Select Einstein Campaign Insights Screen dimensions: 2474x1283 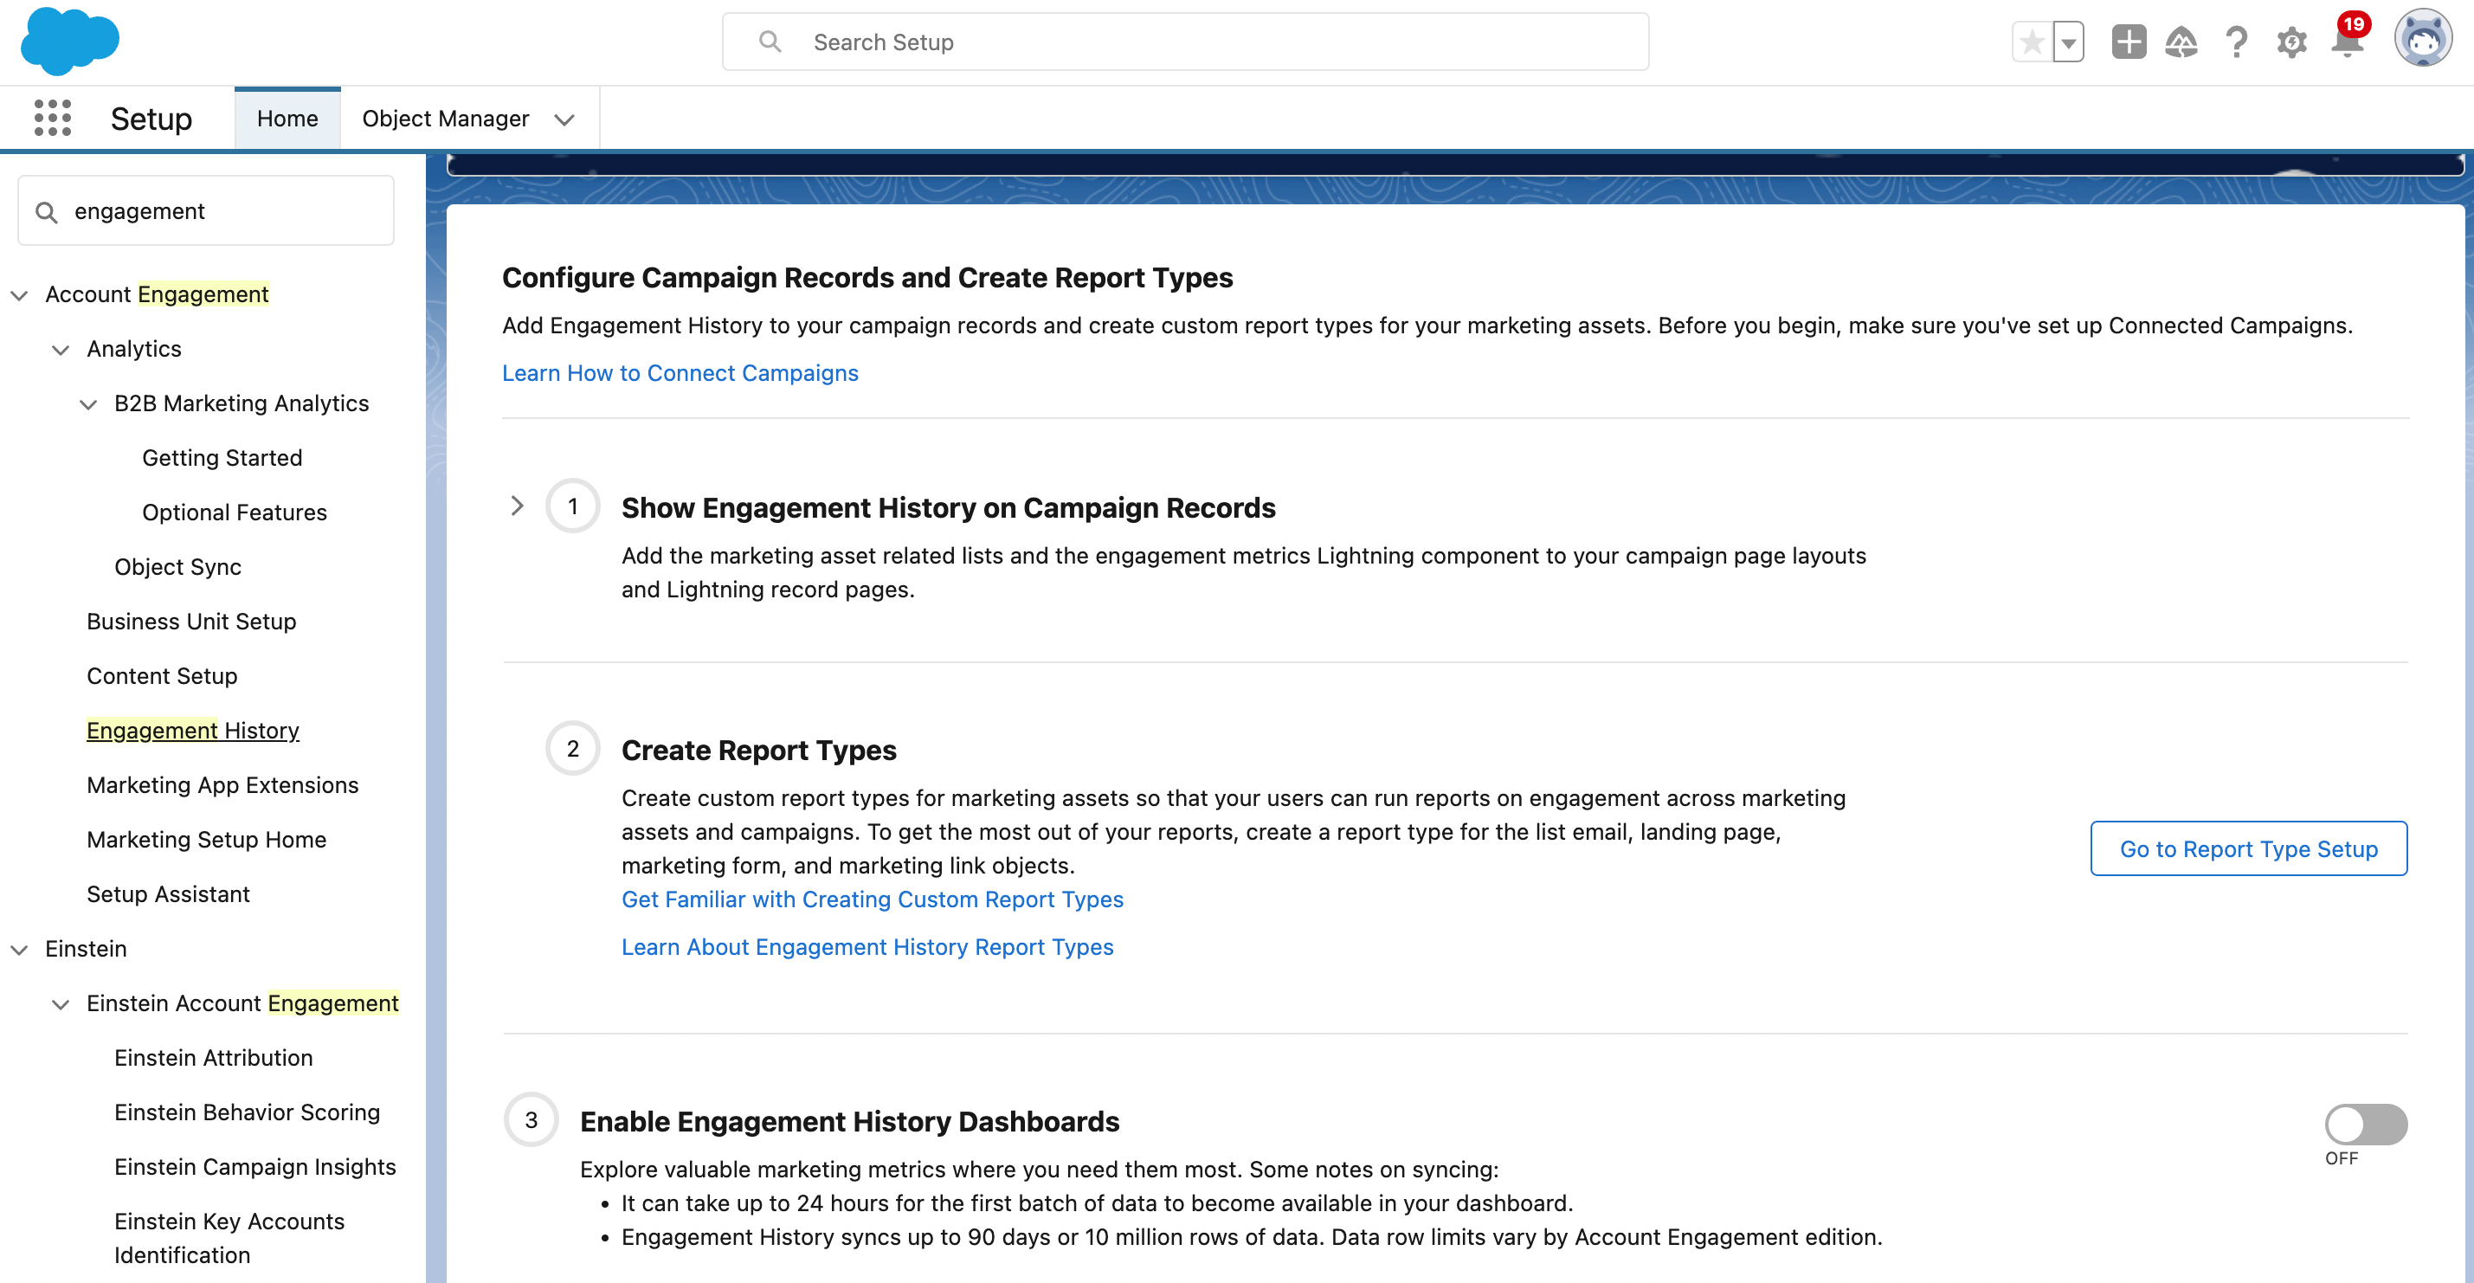click(254, 1168)
